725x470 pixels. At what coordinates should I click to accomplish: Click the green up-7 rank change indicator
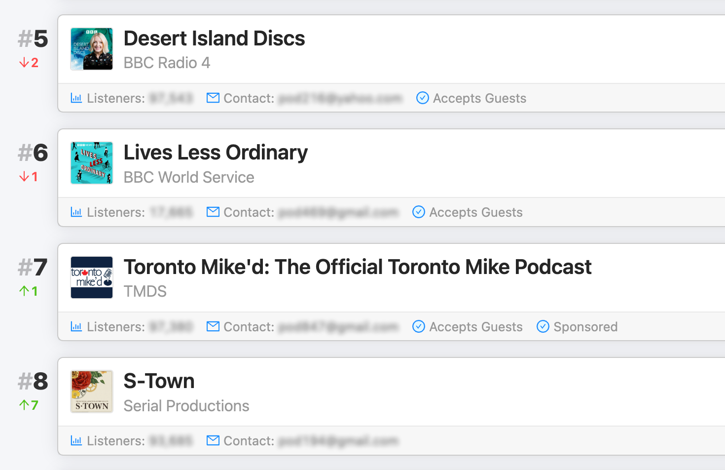coord(29,405)
